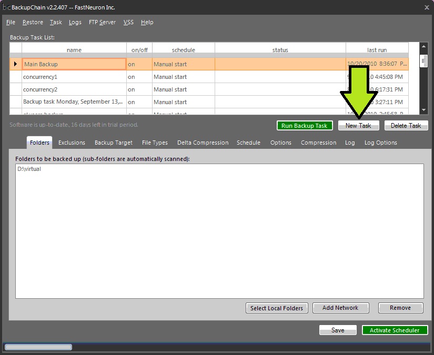Save the task settings
This screenshot has height=355, width=434.
[x=338, y=330]
